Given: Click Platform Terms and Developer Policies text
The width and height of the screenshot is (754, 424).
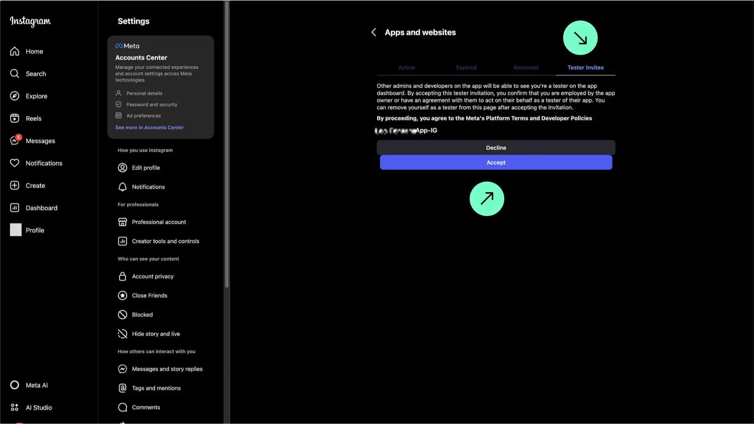Looking at the screenshot, I should (539, 118).
